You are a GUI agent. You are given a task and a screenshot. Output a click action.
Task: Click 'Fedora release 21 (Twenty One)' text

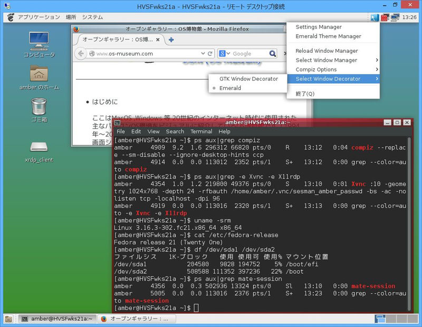168,242
